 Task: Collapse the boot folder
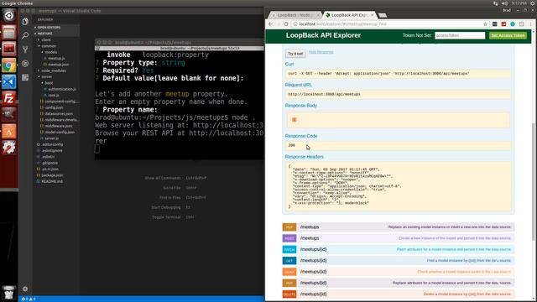(x=49, y=83)
